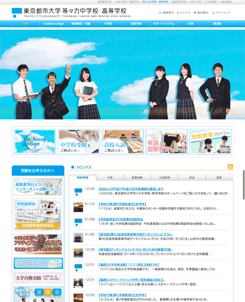Open the サイトマップ link with icon

pos(221,13)
